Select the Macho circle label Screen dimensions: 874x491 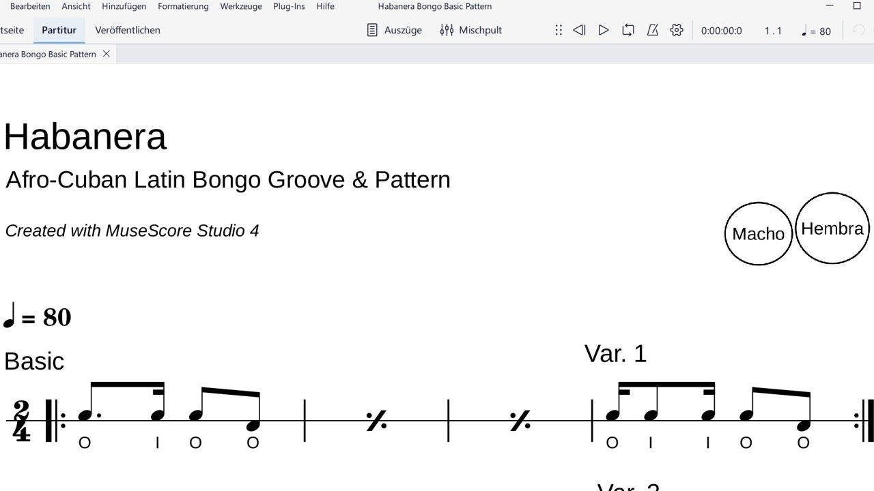(x=758, y=234)
